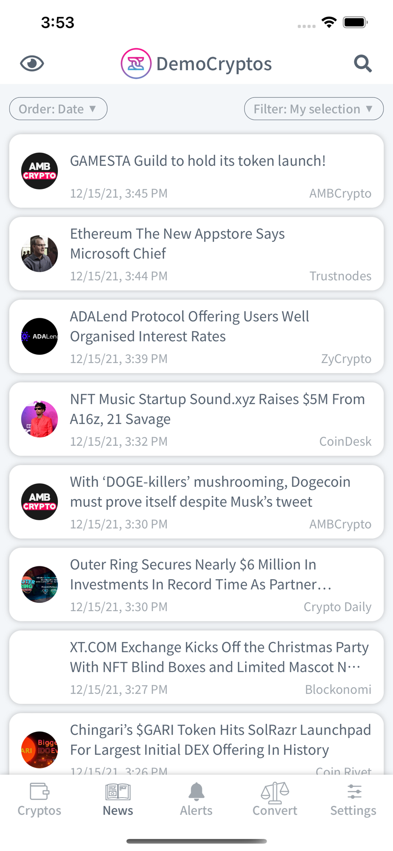Open Chingari's $GARI Token article
The height and width of the screenshot is (851, 393).
coord(220,740)
